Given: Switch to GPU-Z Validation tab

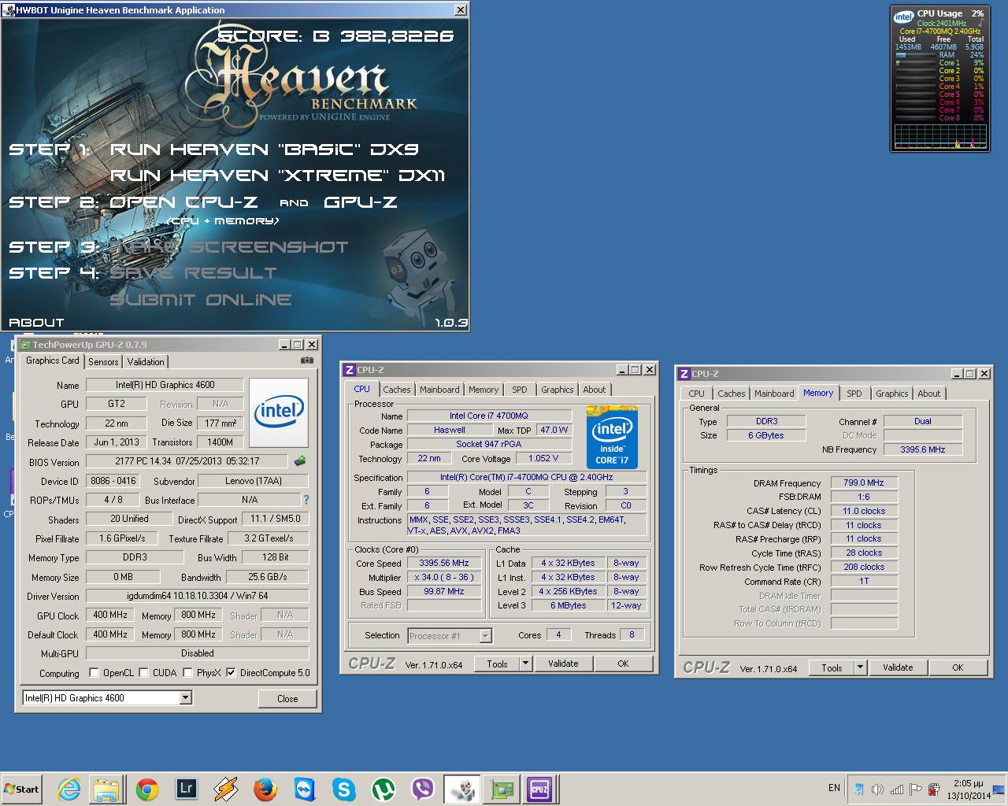Looking at the screenshot, I should click(x=146, y=361).
